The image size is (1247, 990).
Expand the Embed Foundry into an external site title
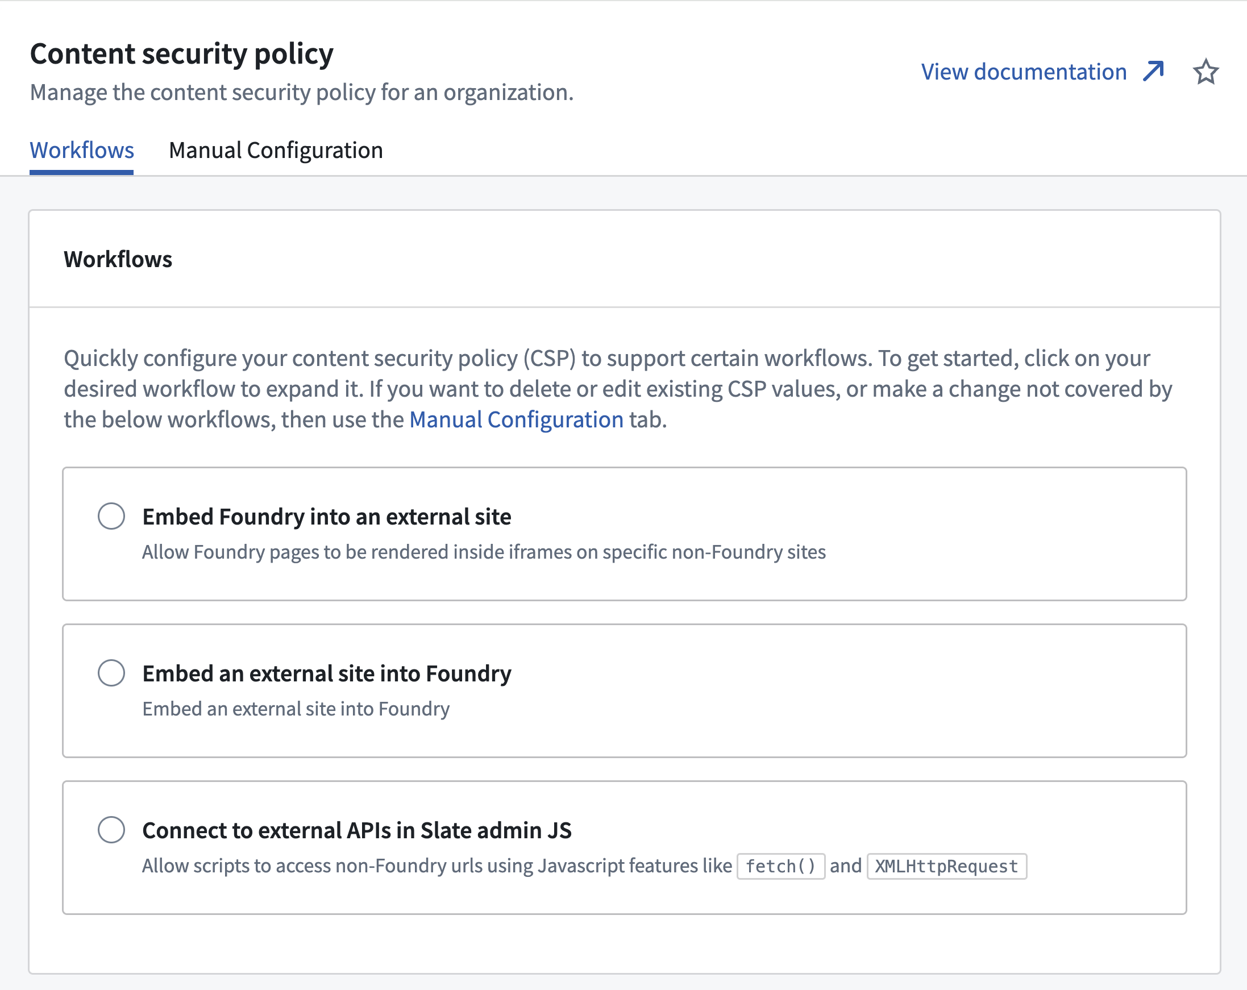(x=327, y=517)
